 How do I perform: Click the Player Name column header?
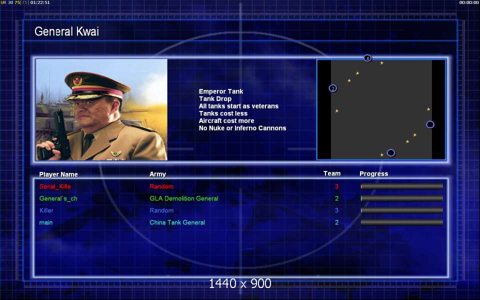pyautogui.click(x=58, y=174)
